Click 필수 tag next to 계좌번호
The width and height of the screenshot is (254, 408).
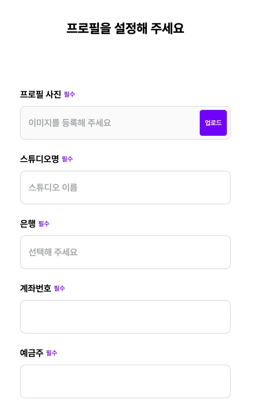coord(59,288)
